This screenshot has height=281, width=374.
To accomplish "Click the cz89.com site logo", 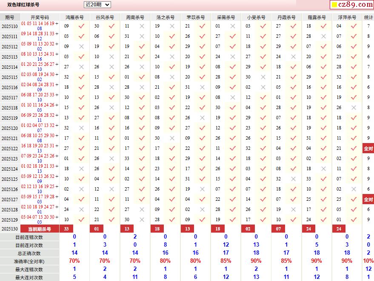I will [x=351, y=5].
